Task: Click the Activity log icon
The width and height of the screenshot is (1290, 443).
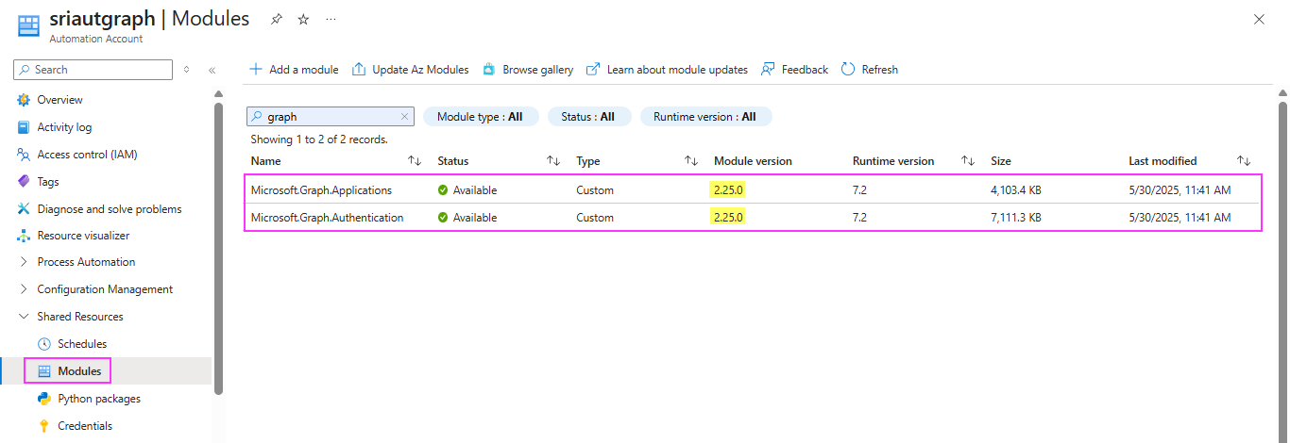Action: [24, 127]
